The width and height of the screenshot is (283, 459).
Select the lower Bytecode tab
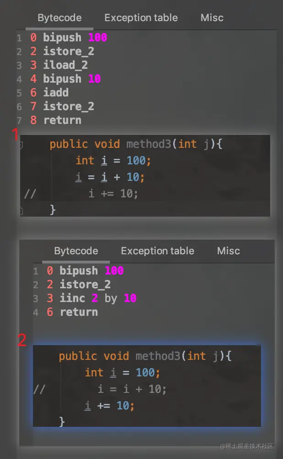coord(76,251)
